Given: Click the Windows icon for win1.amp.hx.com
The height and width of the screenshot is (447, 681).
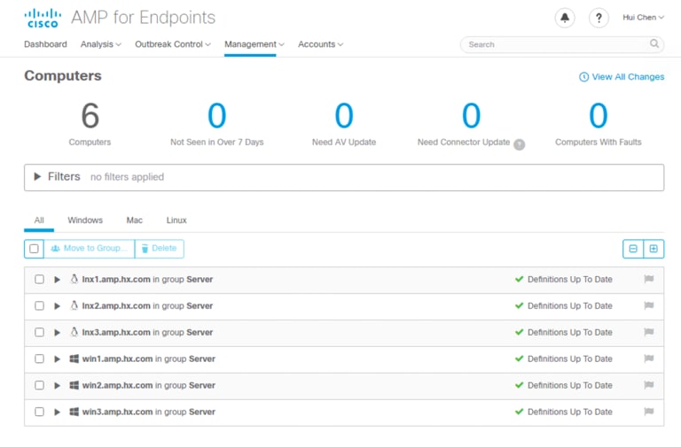Looking at the screenshot, I should pos(74,358).
